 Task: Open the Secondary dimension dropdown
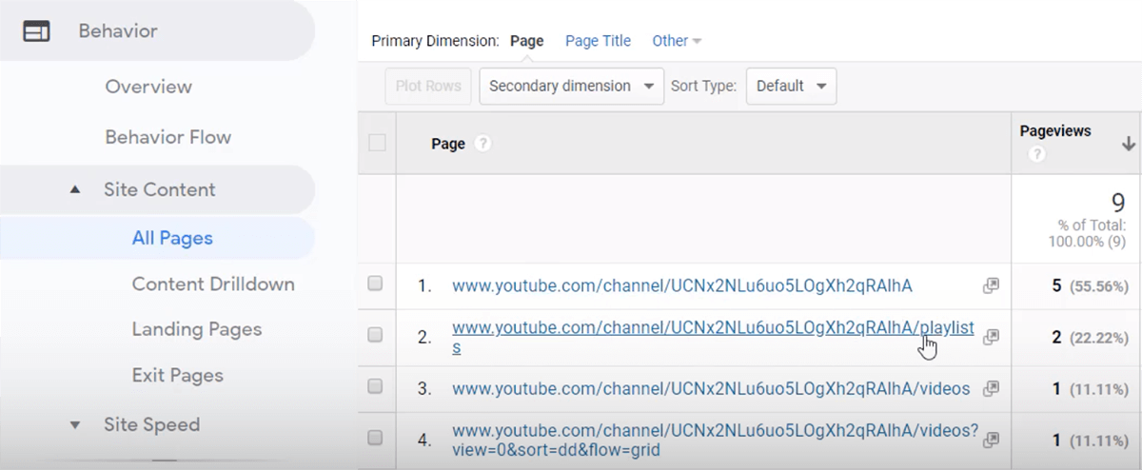click(x=571, y=86)
